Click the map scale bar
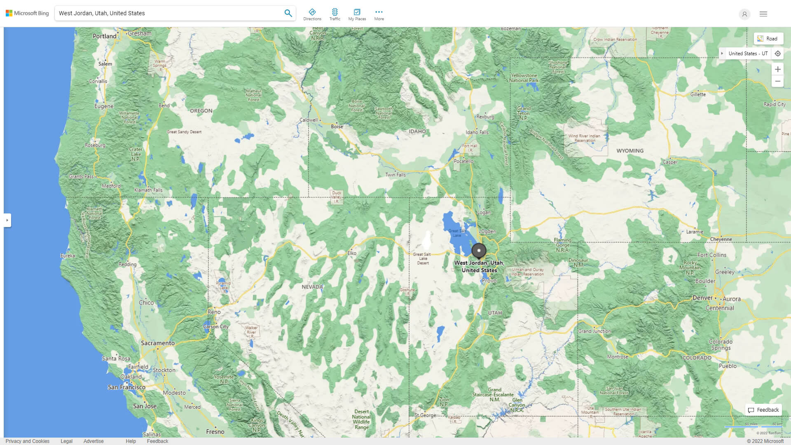 (754, 428)
